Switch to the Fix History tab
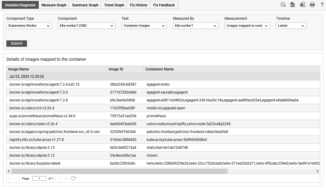This screenshot has height=188, width=326. click(x=139, y=5)
